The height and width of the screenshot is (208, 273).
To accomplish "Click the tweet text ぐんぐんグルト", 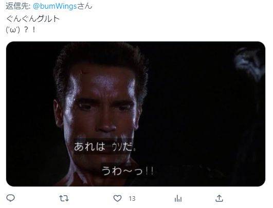I will point(33,18).
